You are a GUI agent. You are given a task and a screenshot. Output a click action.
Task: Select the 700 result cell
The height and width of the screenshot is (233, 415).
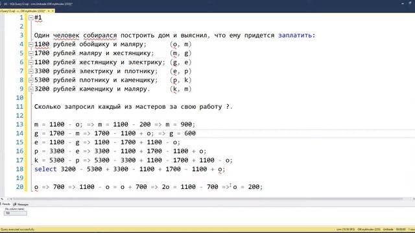pos(16,213)
